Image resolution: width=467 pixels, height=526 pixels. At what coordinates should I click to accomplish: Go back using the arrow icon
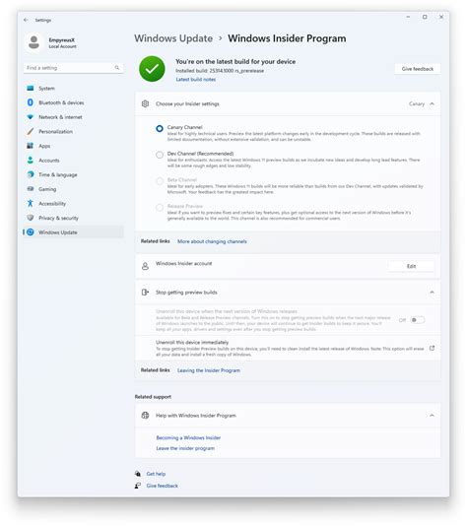click(x=26, y=20)
